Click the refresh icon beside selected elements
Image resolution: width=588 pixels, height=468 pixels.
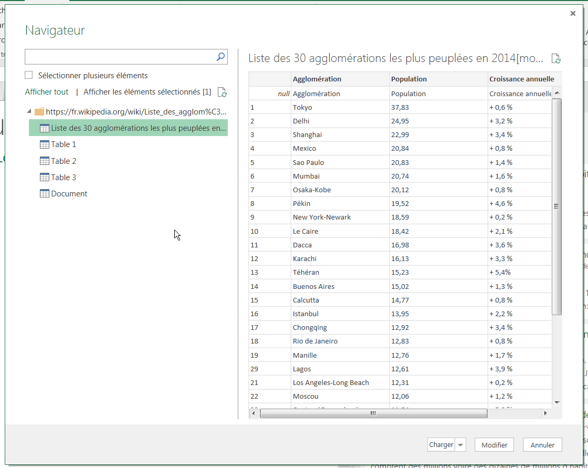[x=222, y=92]
